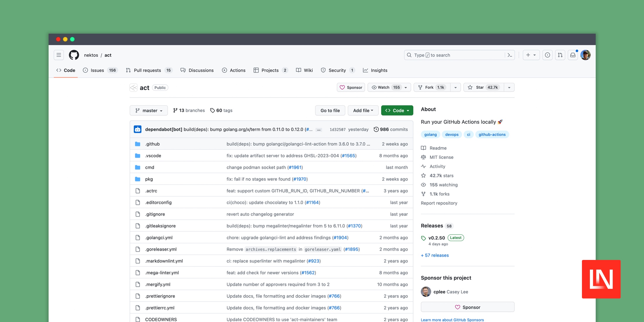Show all 57 releases
The height and width of the screenshot is (322, 644).
click(x=435, y=255)
